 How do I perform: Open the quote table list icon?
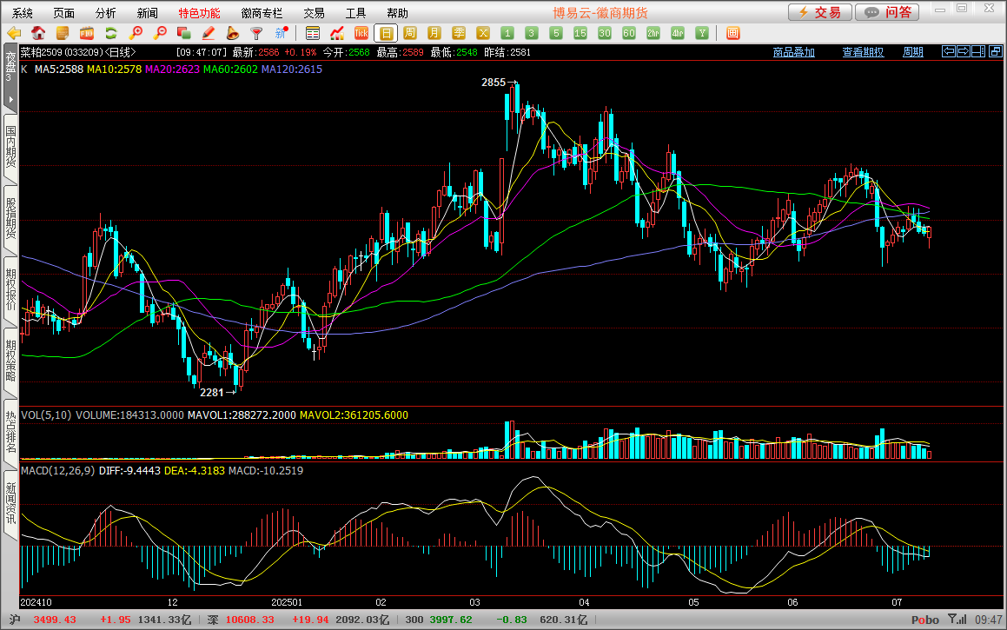313,33
